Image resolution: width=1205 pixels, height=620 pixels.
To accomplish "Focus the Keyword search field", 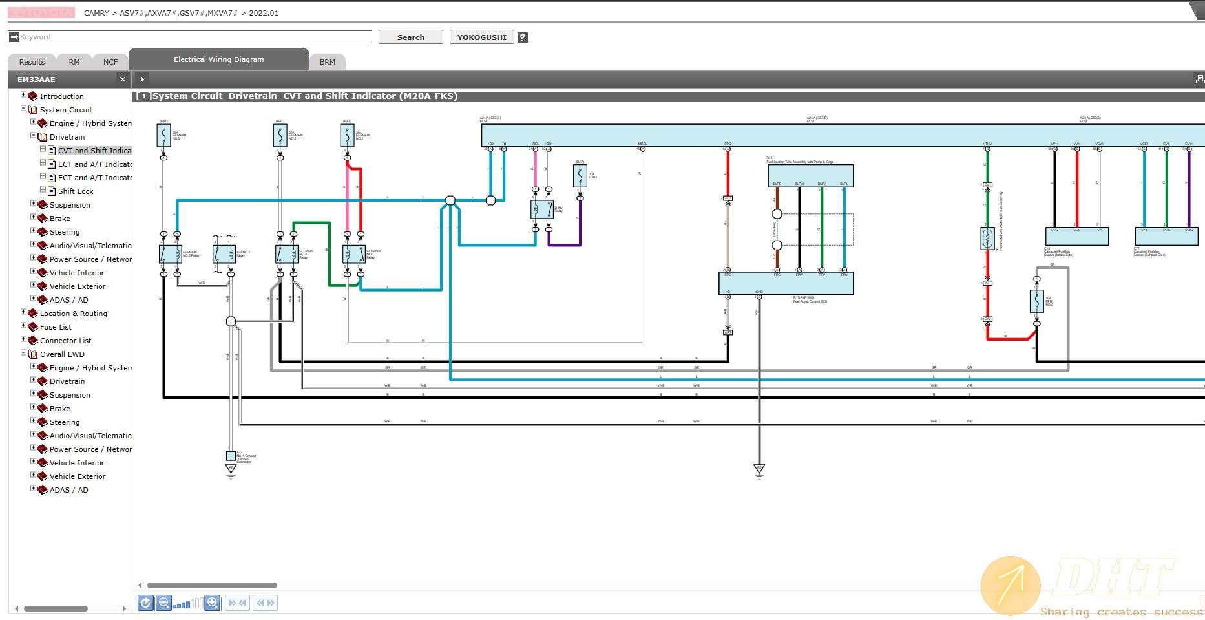I will tap(195, 37).
